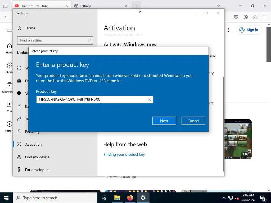Click Next in the product key dialog
Image resolution: width=271 pixels, height=203 pixels.
click(164, 121)
